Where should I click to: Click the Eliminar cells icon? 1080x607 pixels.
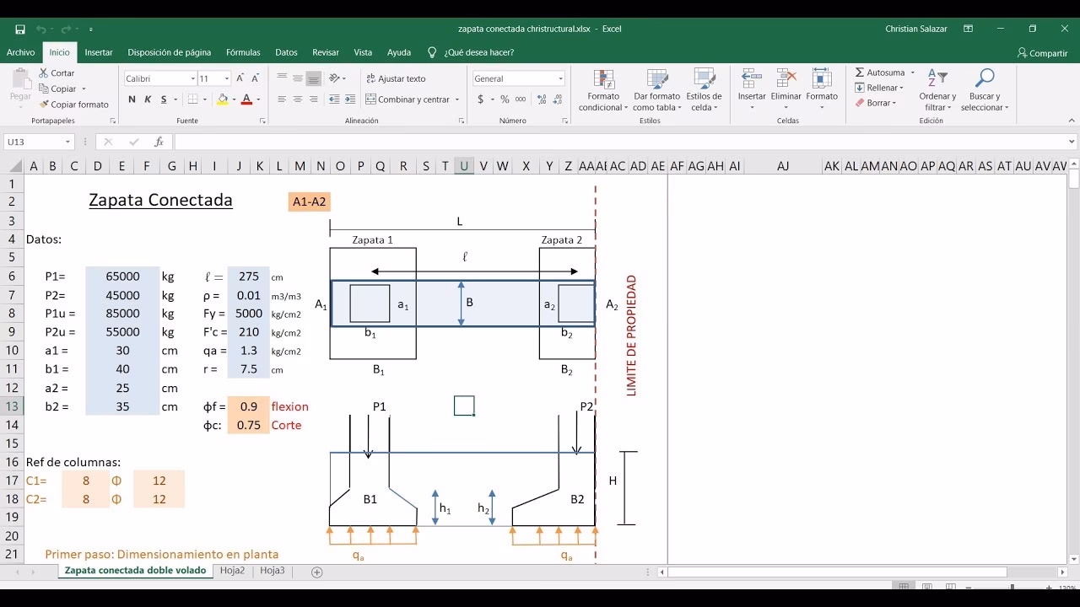click(786, 79)
